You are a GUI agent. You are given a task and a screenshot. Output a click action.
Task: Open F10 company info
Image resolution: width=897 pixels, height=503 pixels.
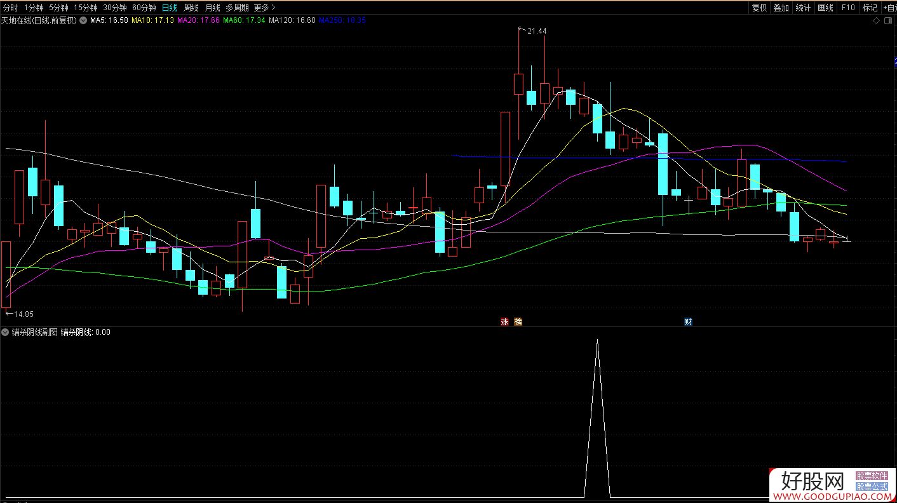click(x=848, y=8)
